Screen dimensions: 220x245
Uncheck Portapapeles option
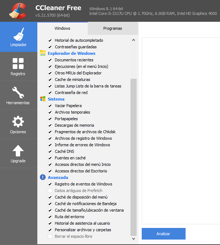point(50,119)
